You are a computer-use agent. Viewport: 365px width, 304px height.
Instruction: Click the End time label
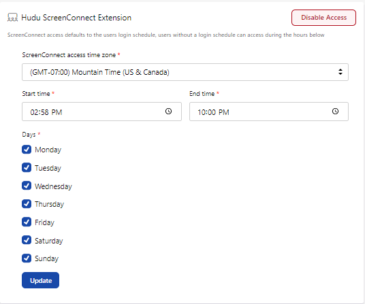[x=202, y=94]
